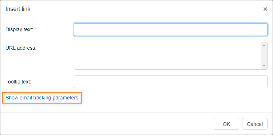Viewport: 273px width, 135px height.
Task: Click the header bar beside the title
Action: pos(146,9)
